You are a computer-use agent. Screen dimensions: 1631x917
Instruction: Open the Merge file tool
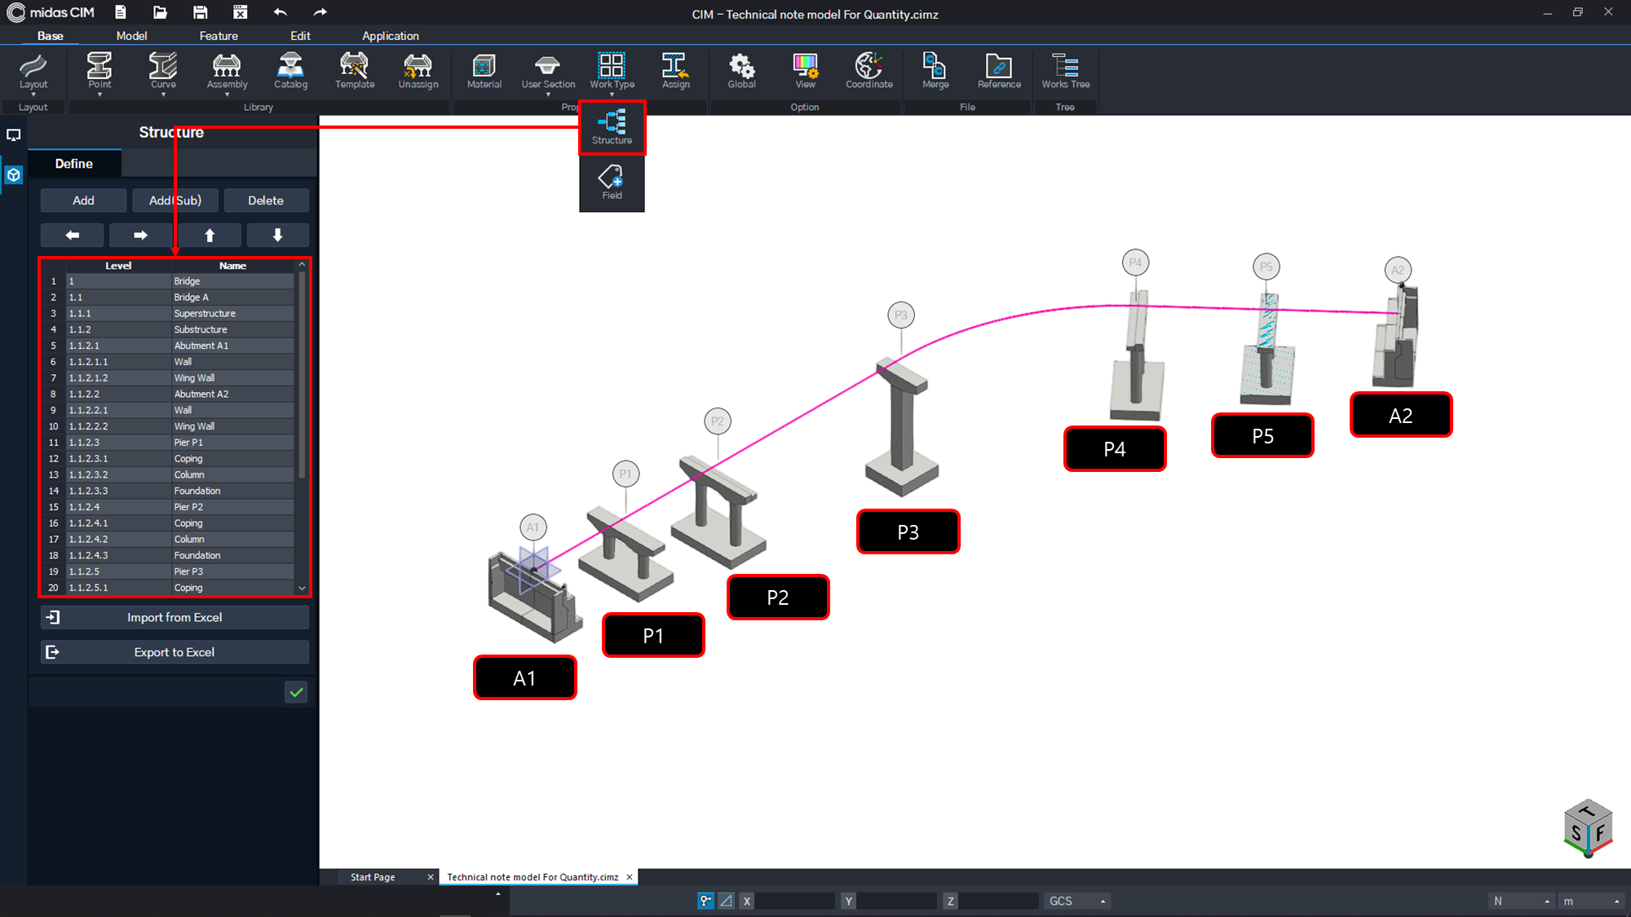tap(935, 72)
